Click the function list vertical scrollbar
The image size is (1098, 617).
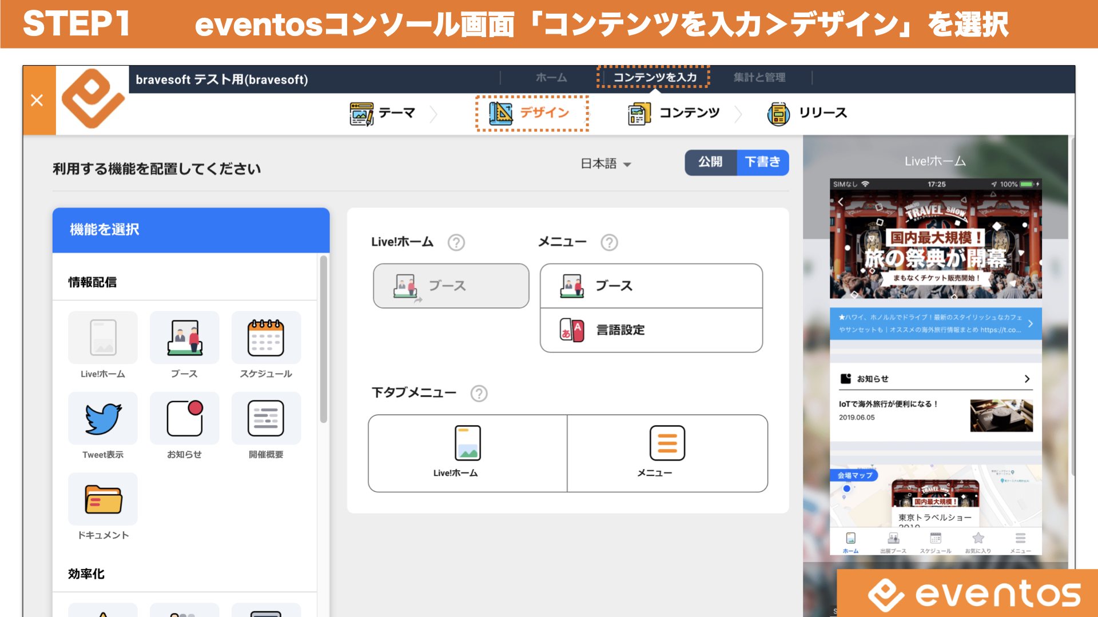324,339
